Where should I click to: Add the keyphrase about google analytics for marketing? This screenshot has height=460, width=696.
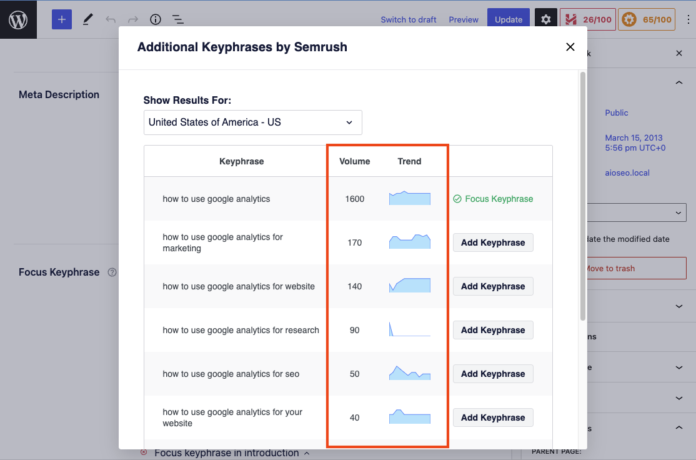493,242
